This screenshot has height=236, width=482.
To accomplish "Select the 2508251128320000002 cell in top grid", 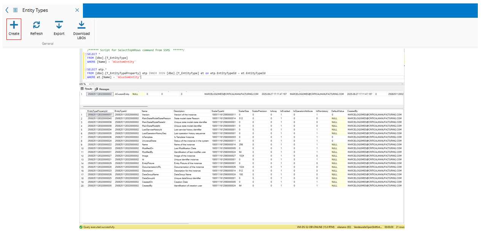I will (100, 94).
